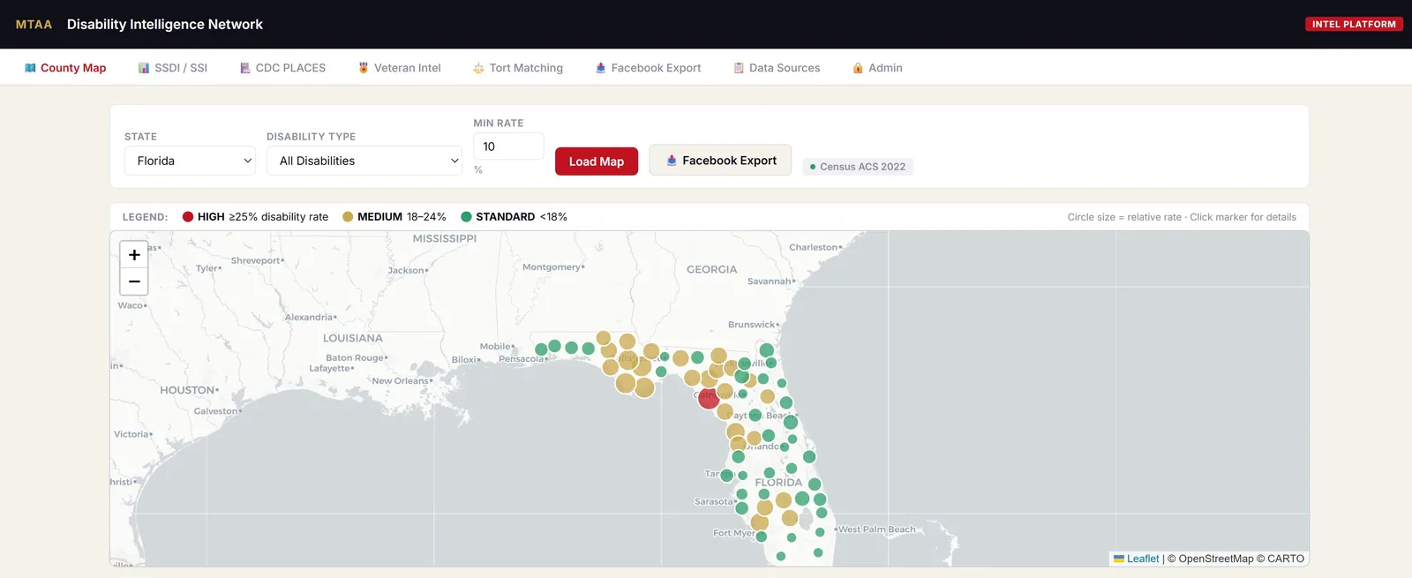Open the CDC PLACES tab

tap(282, 68)
